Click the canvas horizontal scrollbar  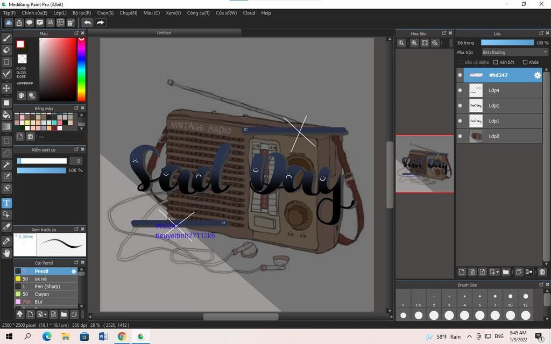click(241, 317)
